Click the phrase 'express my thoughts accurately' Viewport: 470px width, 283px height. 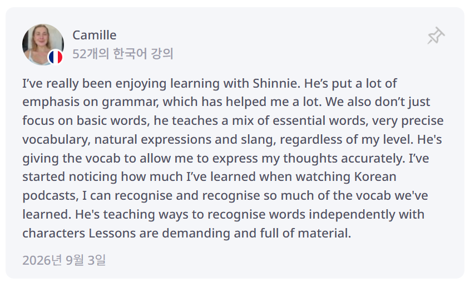click(x=309, y=159)
